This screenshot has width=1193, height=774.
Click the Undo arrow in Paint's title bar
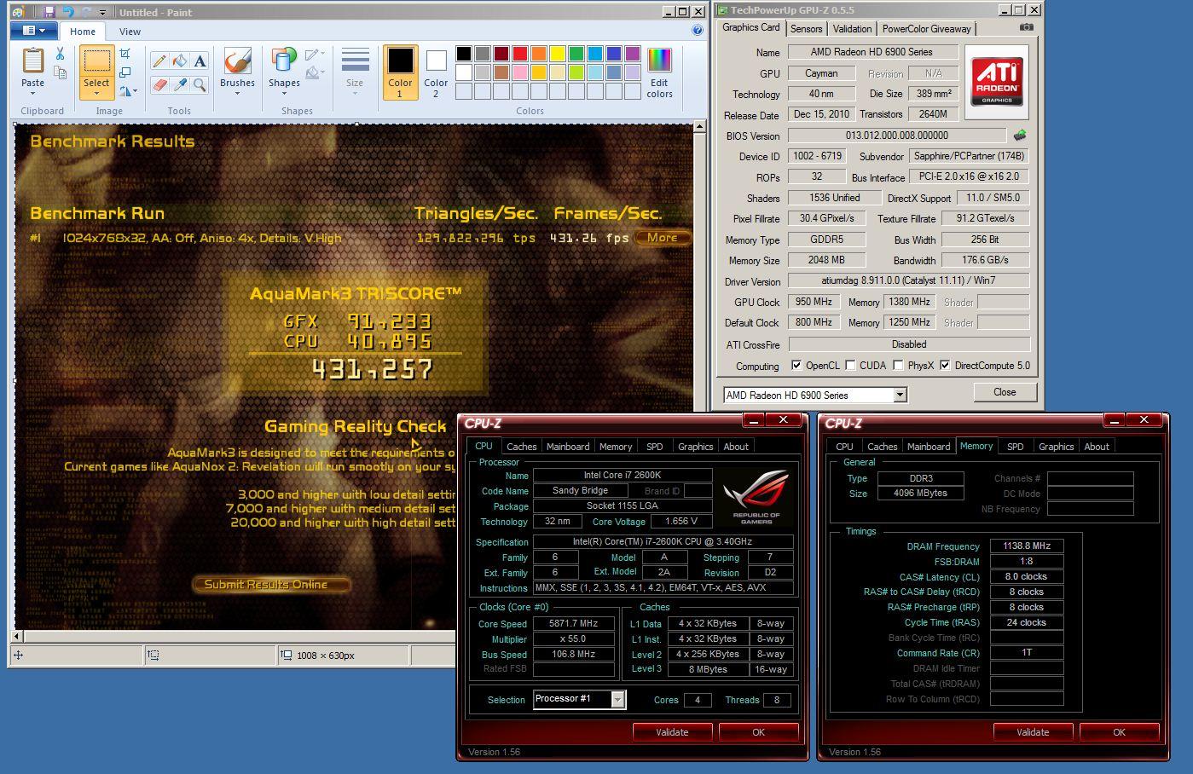pos(67,12)
